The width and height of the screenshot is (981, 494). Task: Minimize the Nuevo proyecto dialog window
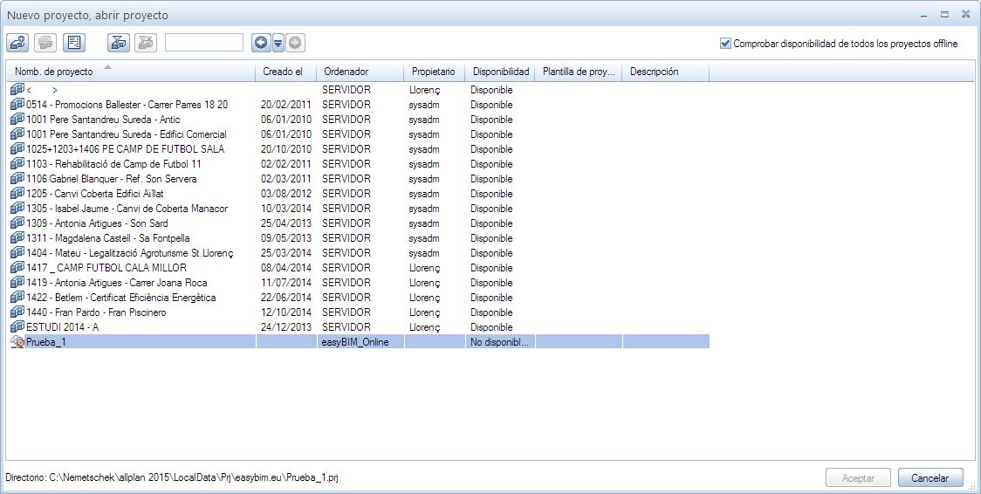click(x=924, y=14)
